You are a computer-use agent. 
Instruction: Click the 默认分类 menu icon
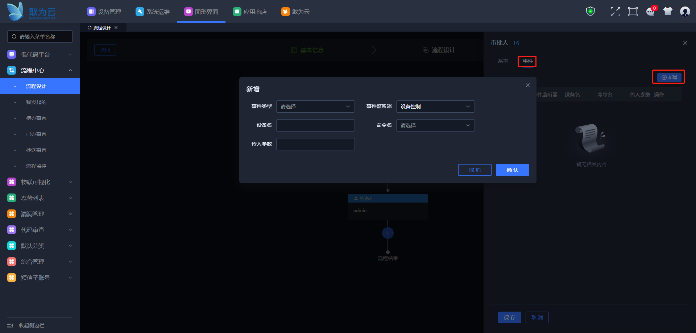tap(12, 246)
